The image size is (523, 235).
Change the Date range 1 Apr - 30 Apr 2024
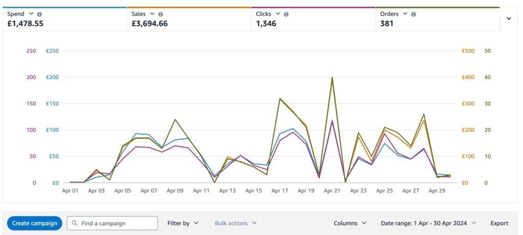[428, 223]
